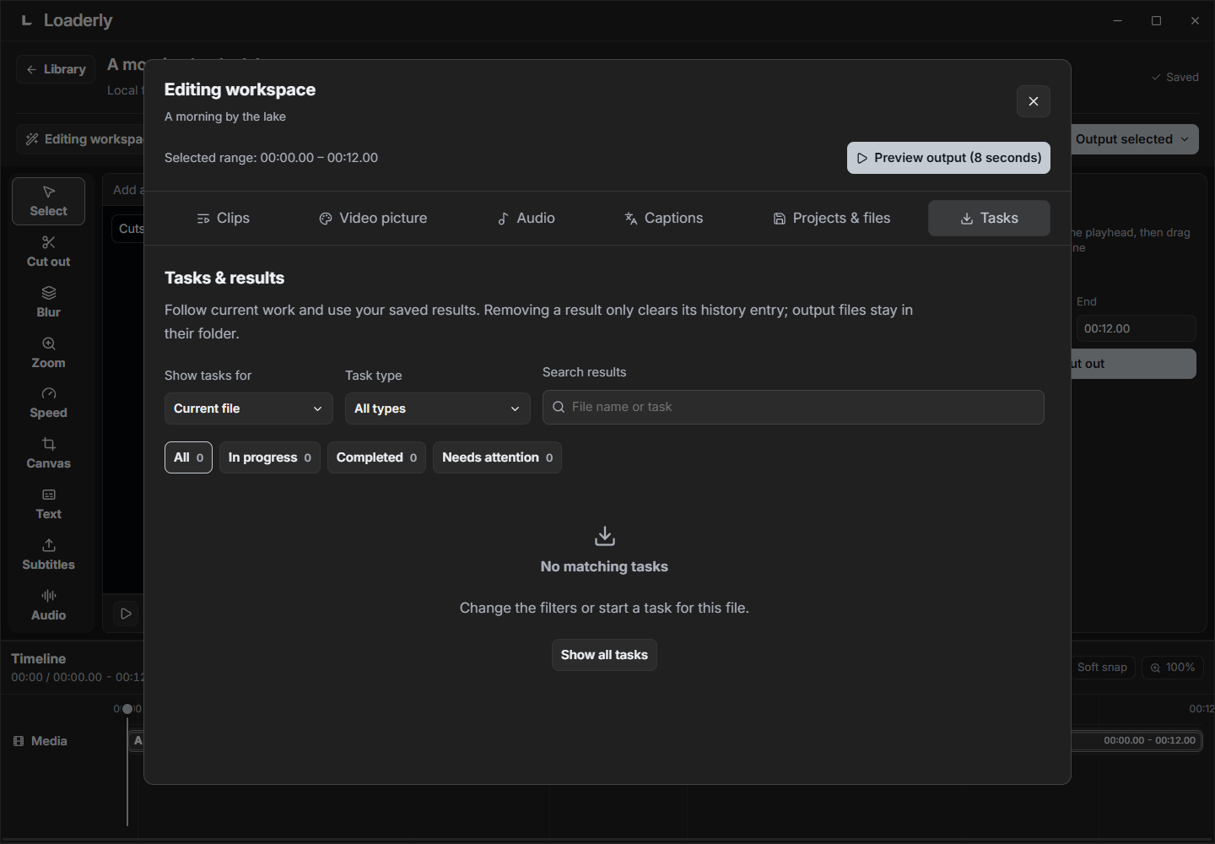Click the Media track label
Screen dimensions: 1215x844
[x=40, y=741]
